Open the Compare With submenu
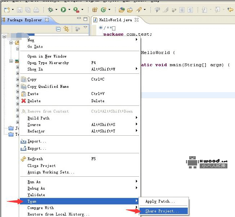Image resolution: width=235 pixels, height=217 pixels. tap(80, 208)
